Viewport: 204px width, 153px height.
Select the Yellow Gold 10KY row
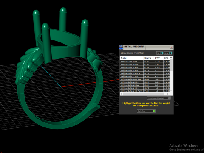pyautogui.click(x=144, y=65)
